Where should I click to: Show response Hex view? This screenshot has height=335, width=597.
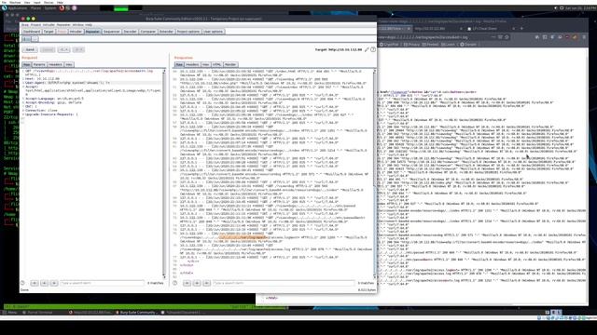coord(205,65)
